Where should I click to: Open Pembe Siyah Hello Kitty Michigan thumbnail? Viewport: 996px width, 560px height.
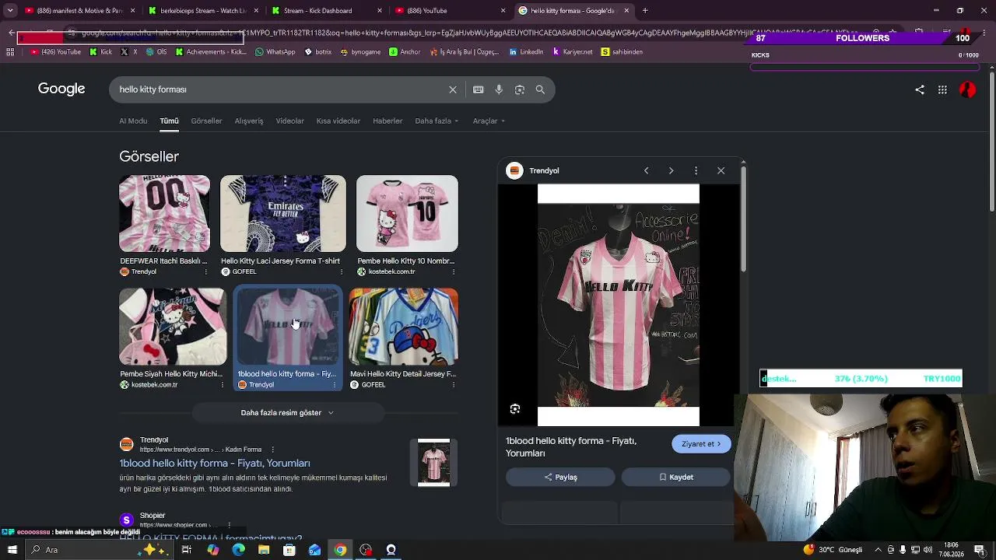172,327
